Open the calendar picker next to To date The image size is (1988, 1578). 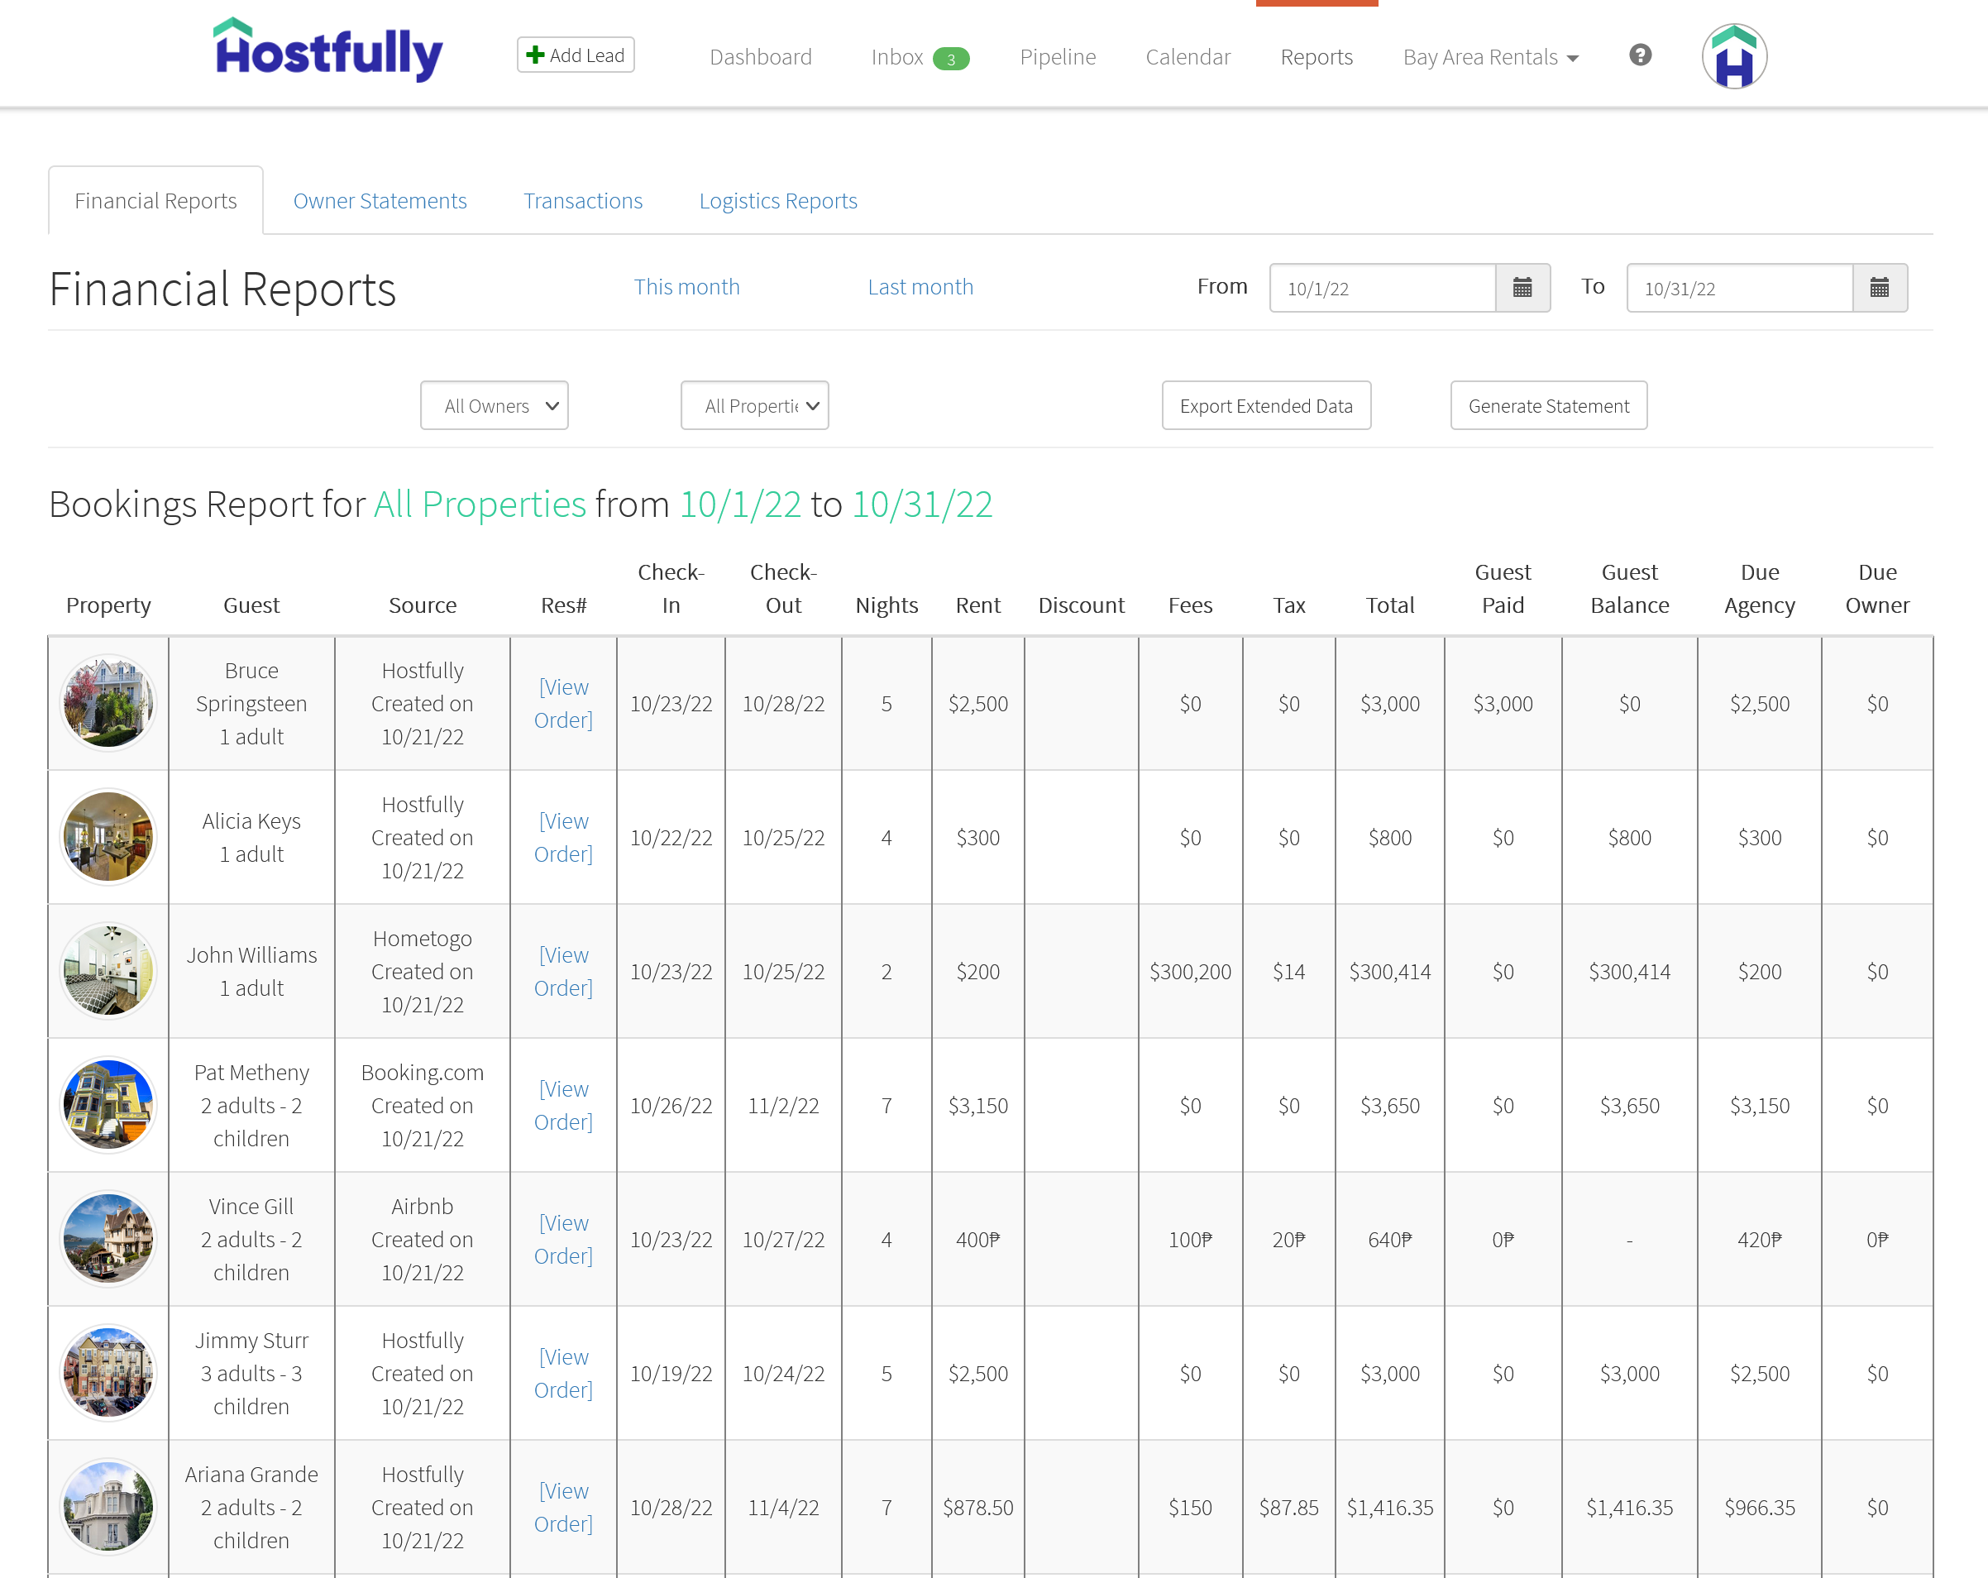1879,288
